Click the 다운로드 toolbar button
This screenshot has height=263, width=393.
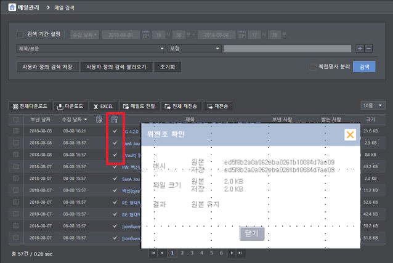(x=70, y=106)
